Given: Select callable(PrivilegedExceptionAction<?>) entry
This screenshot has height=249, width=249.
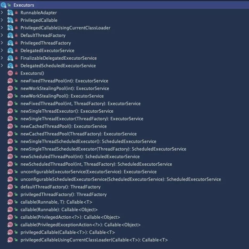Looking at the screenshot, I should [x=80, y=225].
